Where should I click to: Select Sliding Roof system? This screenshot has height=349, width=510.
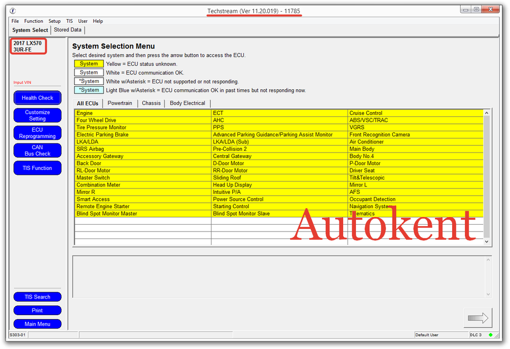pyautogui.click(x=279, y=177)
